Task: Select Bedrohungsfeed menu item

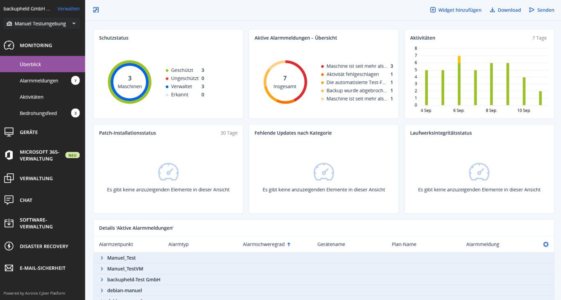Action: click(38, 113)
